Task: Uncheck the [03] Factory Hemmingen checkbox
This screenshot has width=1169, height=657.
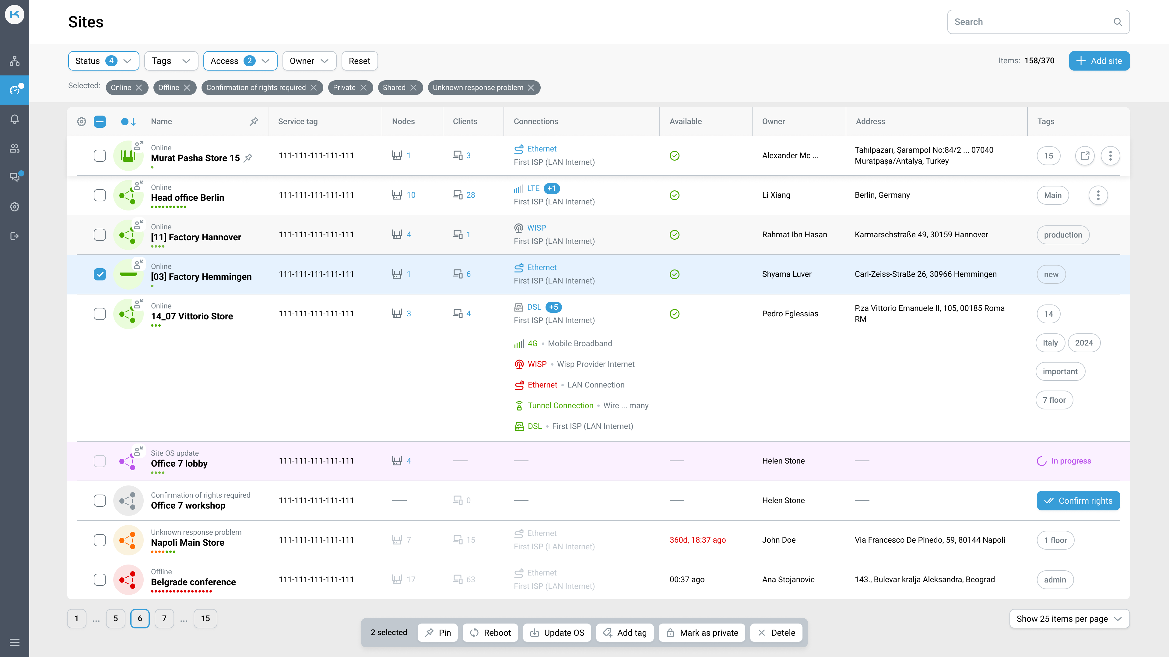Action: [100, 274]
